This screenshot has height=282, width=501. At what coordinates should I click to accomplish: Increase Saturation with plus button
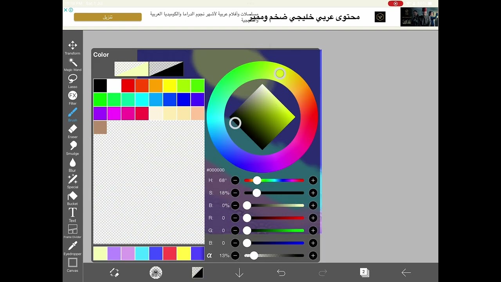pyautogui.click(x=313, y=193)
